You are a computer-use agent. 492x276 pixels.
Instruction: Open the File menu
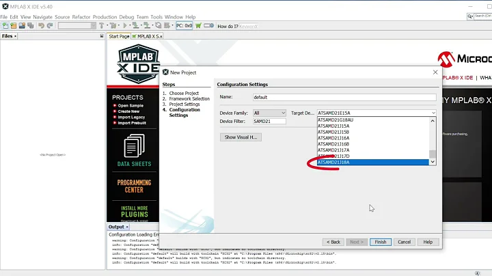[x=4, y=17]
